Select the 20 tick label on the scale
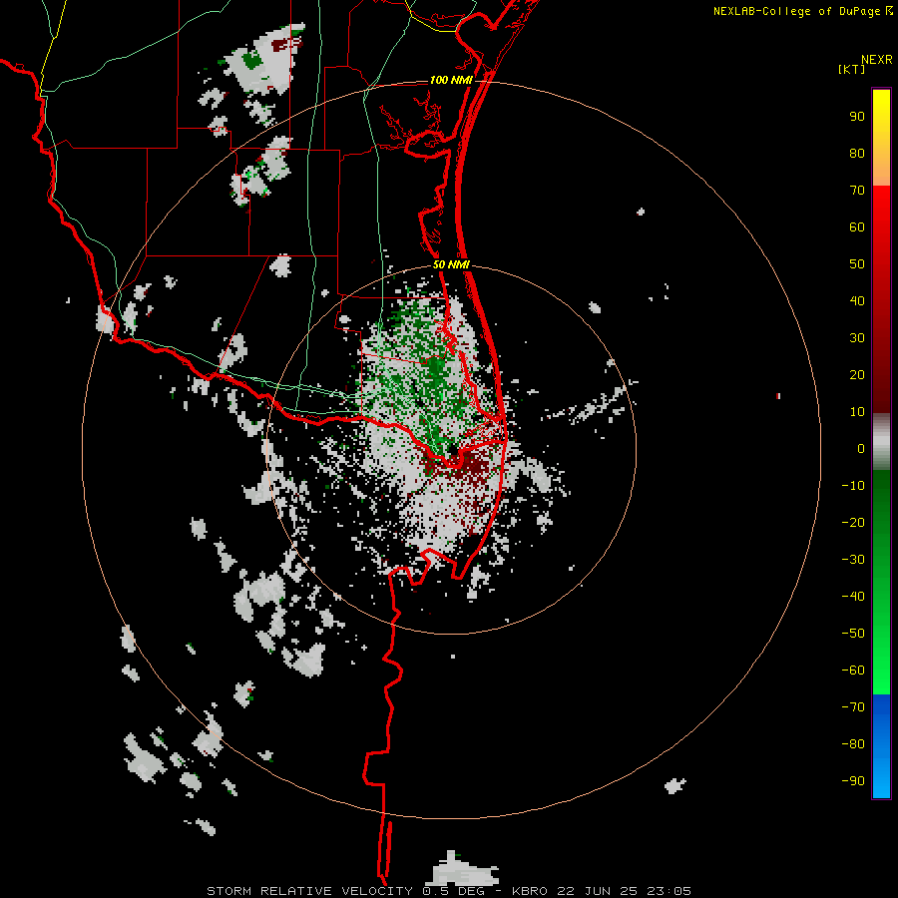This screenshot has height=898, width=898. [857, 375]
